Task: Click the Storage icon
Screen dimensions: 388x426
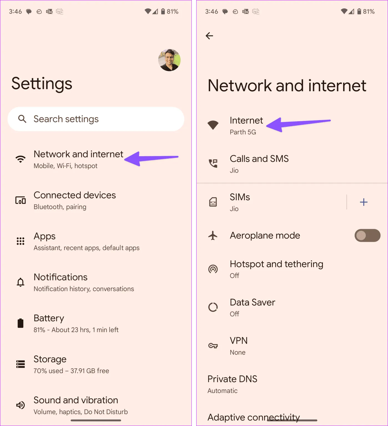Action: [21, 364]
